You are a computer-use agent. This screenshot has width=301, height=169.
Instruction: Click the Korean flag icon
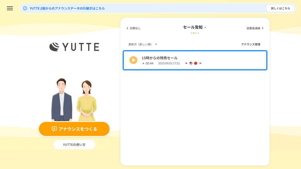(x=200, y=63)
